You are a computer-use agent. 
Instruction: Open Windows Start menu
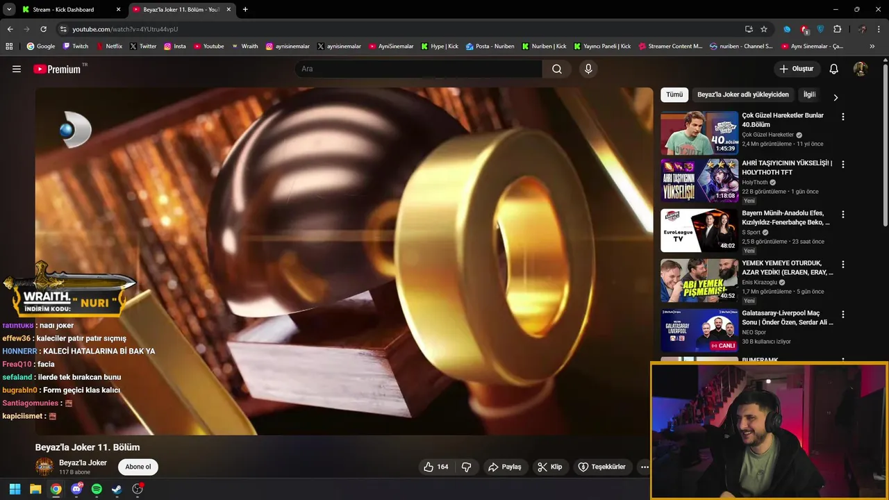(x=15, y=489)
